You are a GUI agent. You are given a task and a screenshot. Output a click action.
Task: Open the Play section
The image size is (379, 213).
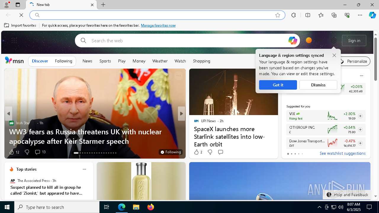pos(122,61)
